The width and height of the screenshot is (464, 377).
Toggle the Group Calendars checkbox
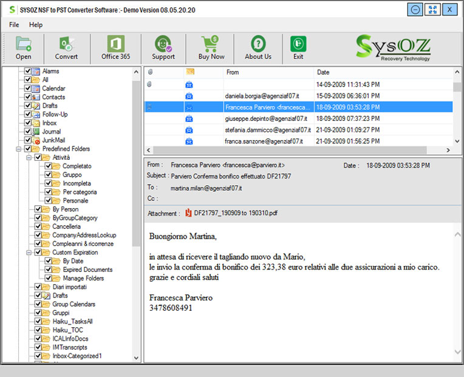click(38, 304)
